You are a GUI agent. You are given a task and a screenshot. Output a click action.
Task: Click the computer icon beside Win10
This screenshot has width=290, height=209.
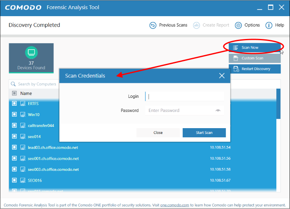point(23,114)
